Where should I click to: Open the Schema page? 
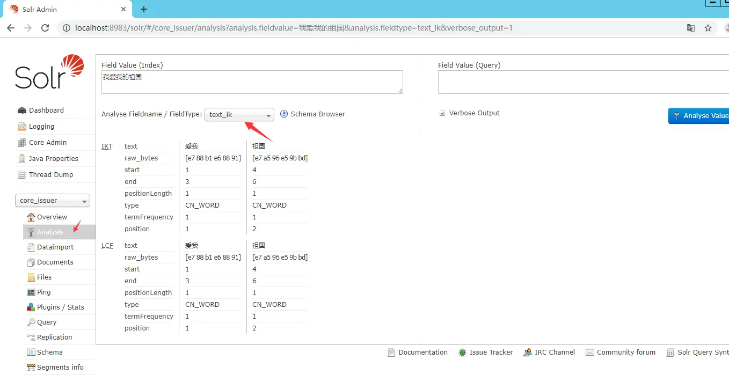click(x=50, y=352)
